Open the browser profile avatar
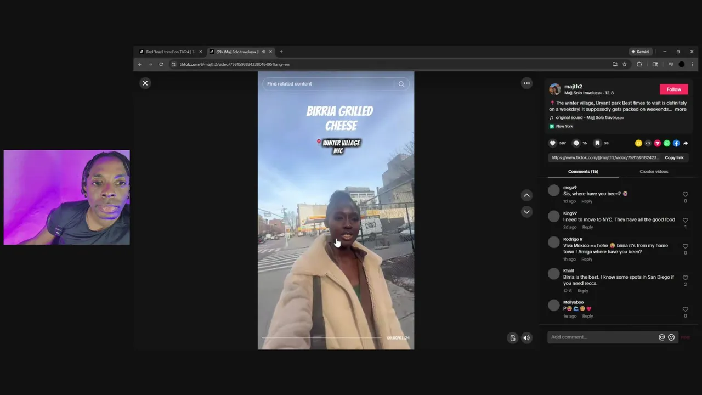This screenshot has width=702, height=395. tap(682, 65)
